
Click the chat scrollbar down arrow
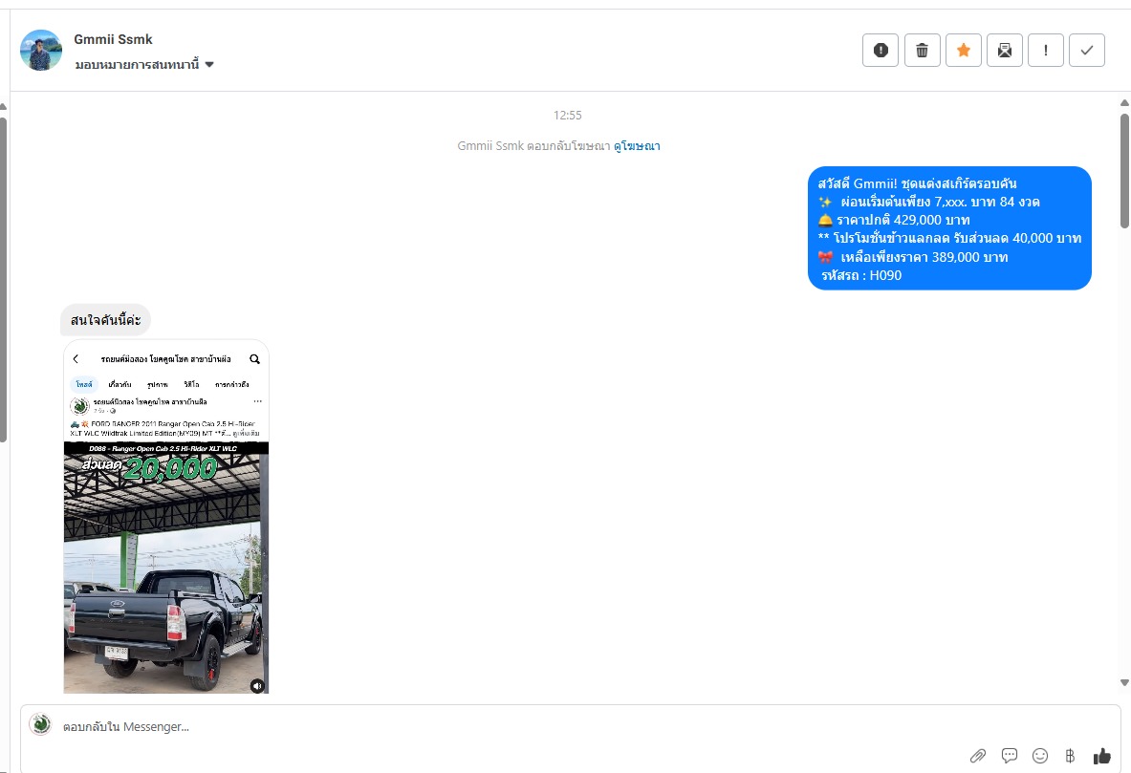(x=1124, y=682)
